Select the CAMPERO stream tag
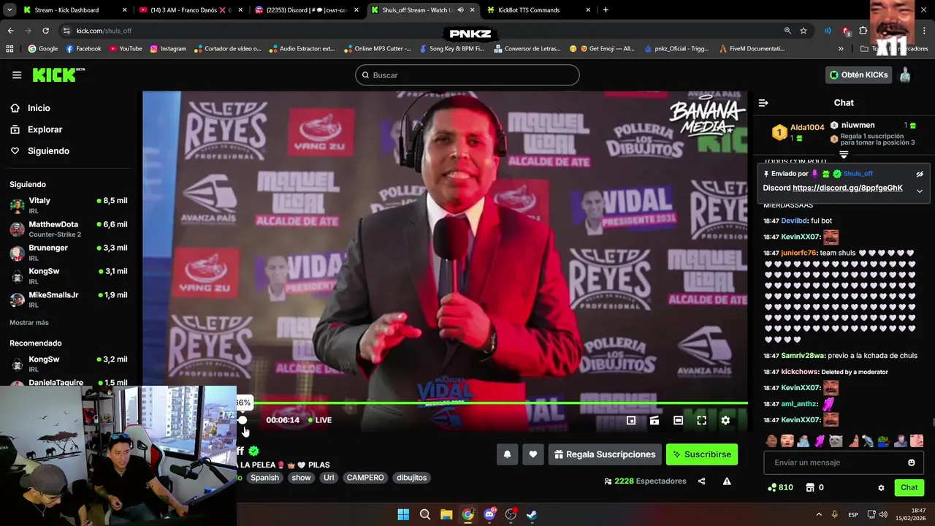935x526 pixels. tap(365, 478)
